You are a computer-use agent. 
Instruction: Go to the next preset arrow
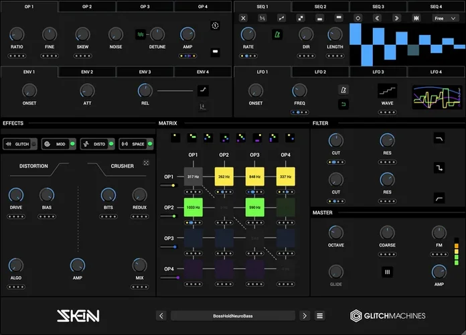tap(305, 316)
